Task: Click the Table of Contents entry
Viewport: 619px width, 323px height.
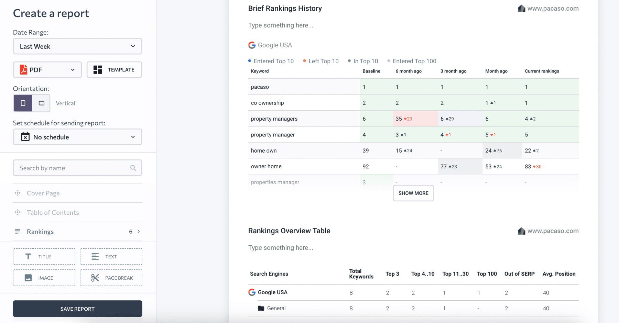Action: click(52, 212)
